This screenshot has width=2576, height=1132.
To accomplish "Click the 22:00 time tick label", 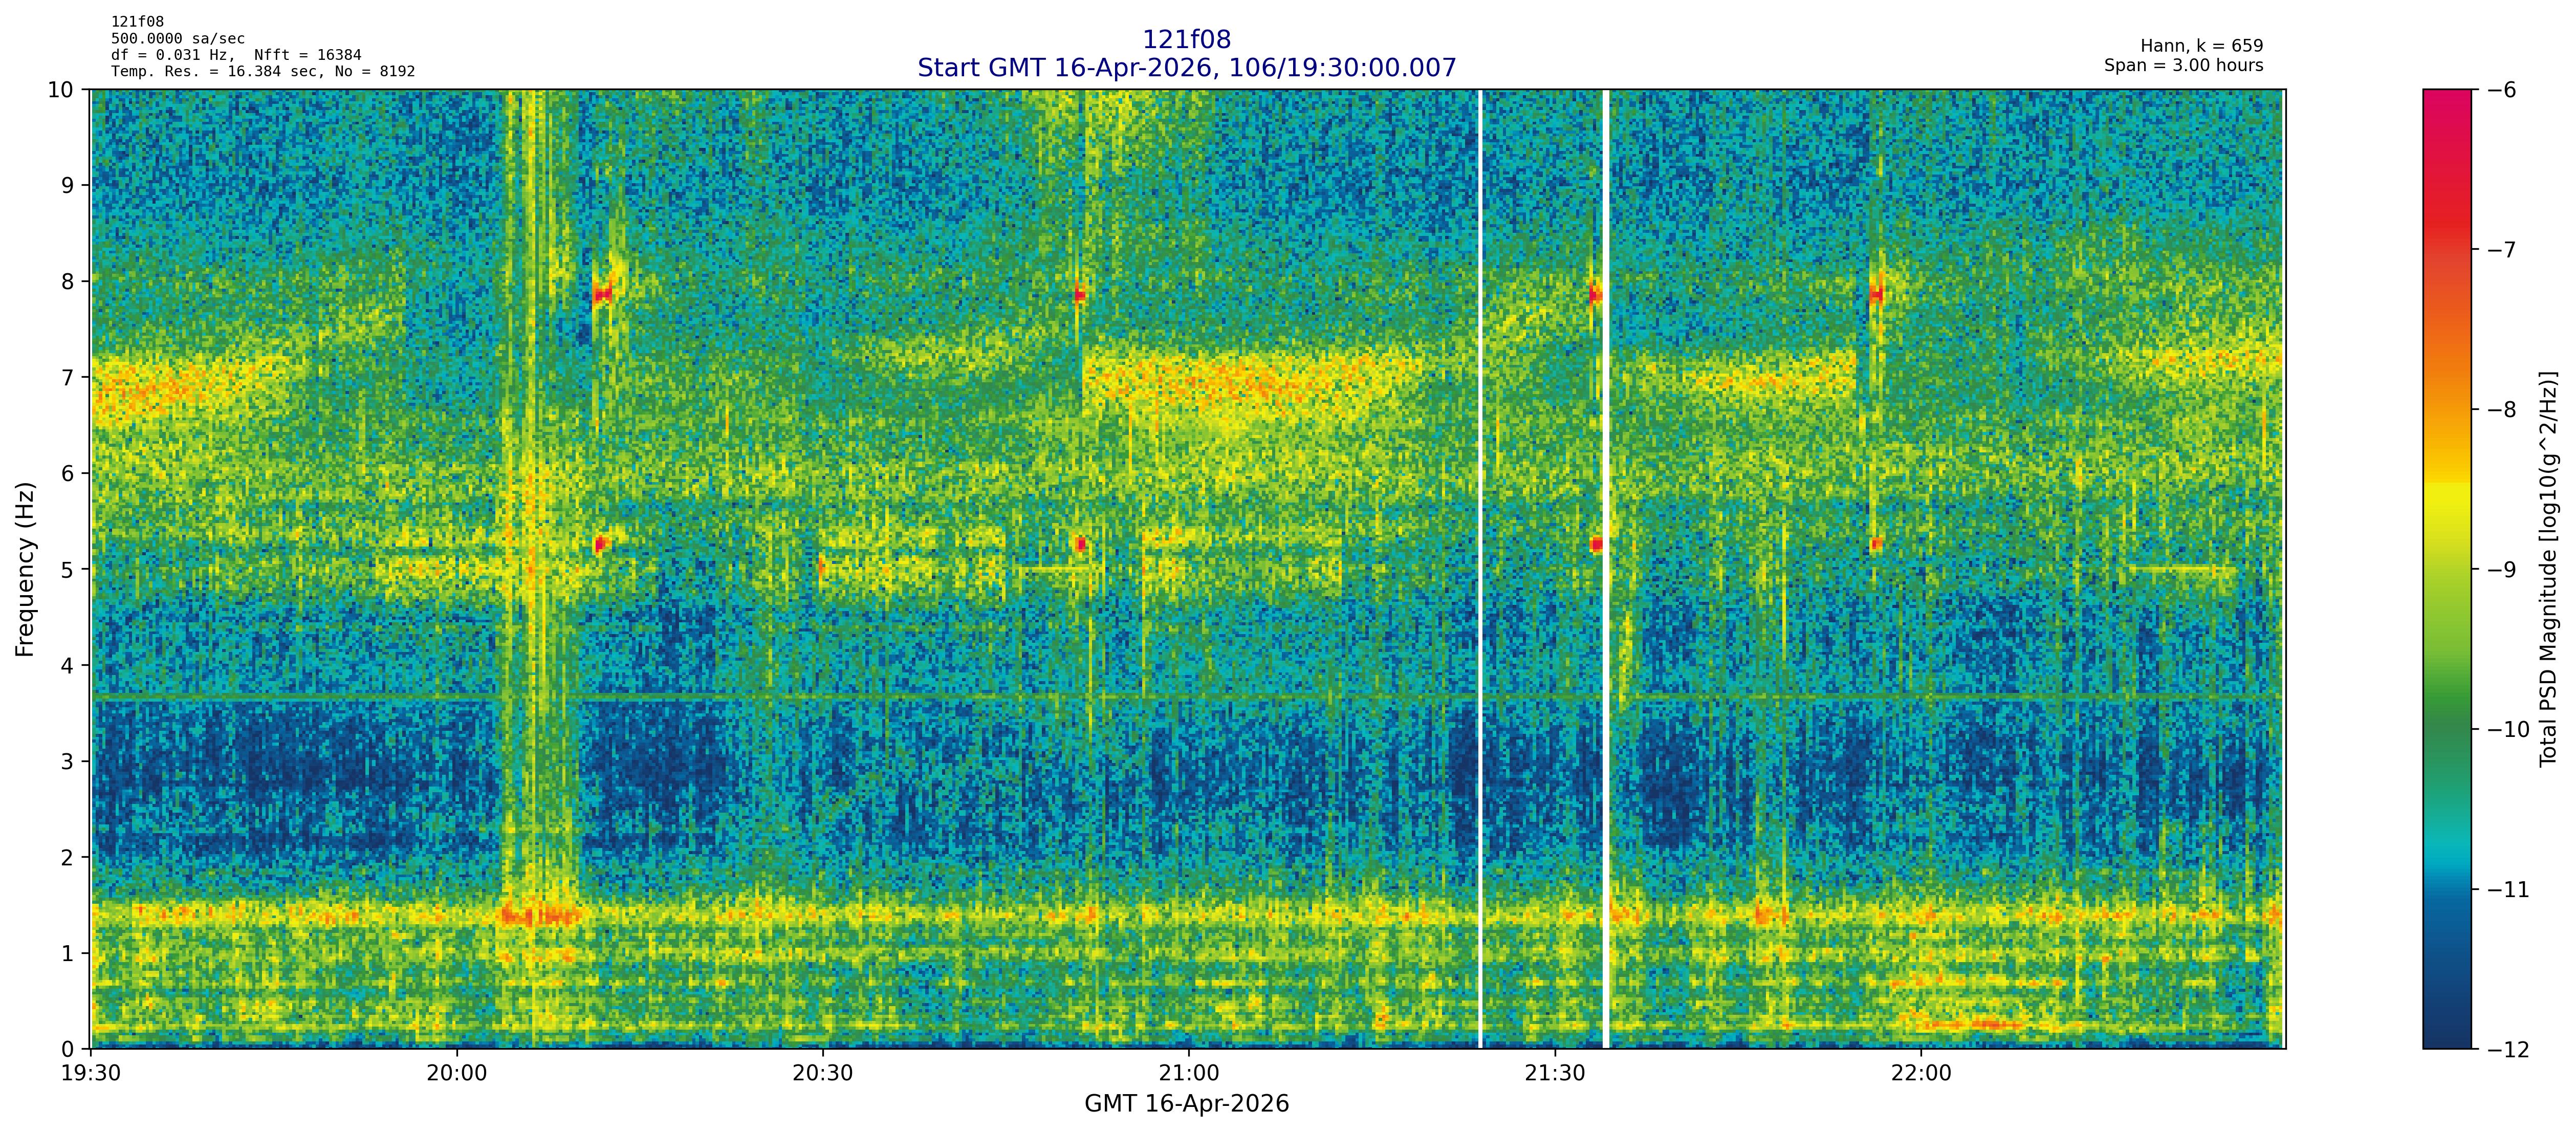I will (1920, 1074).
